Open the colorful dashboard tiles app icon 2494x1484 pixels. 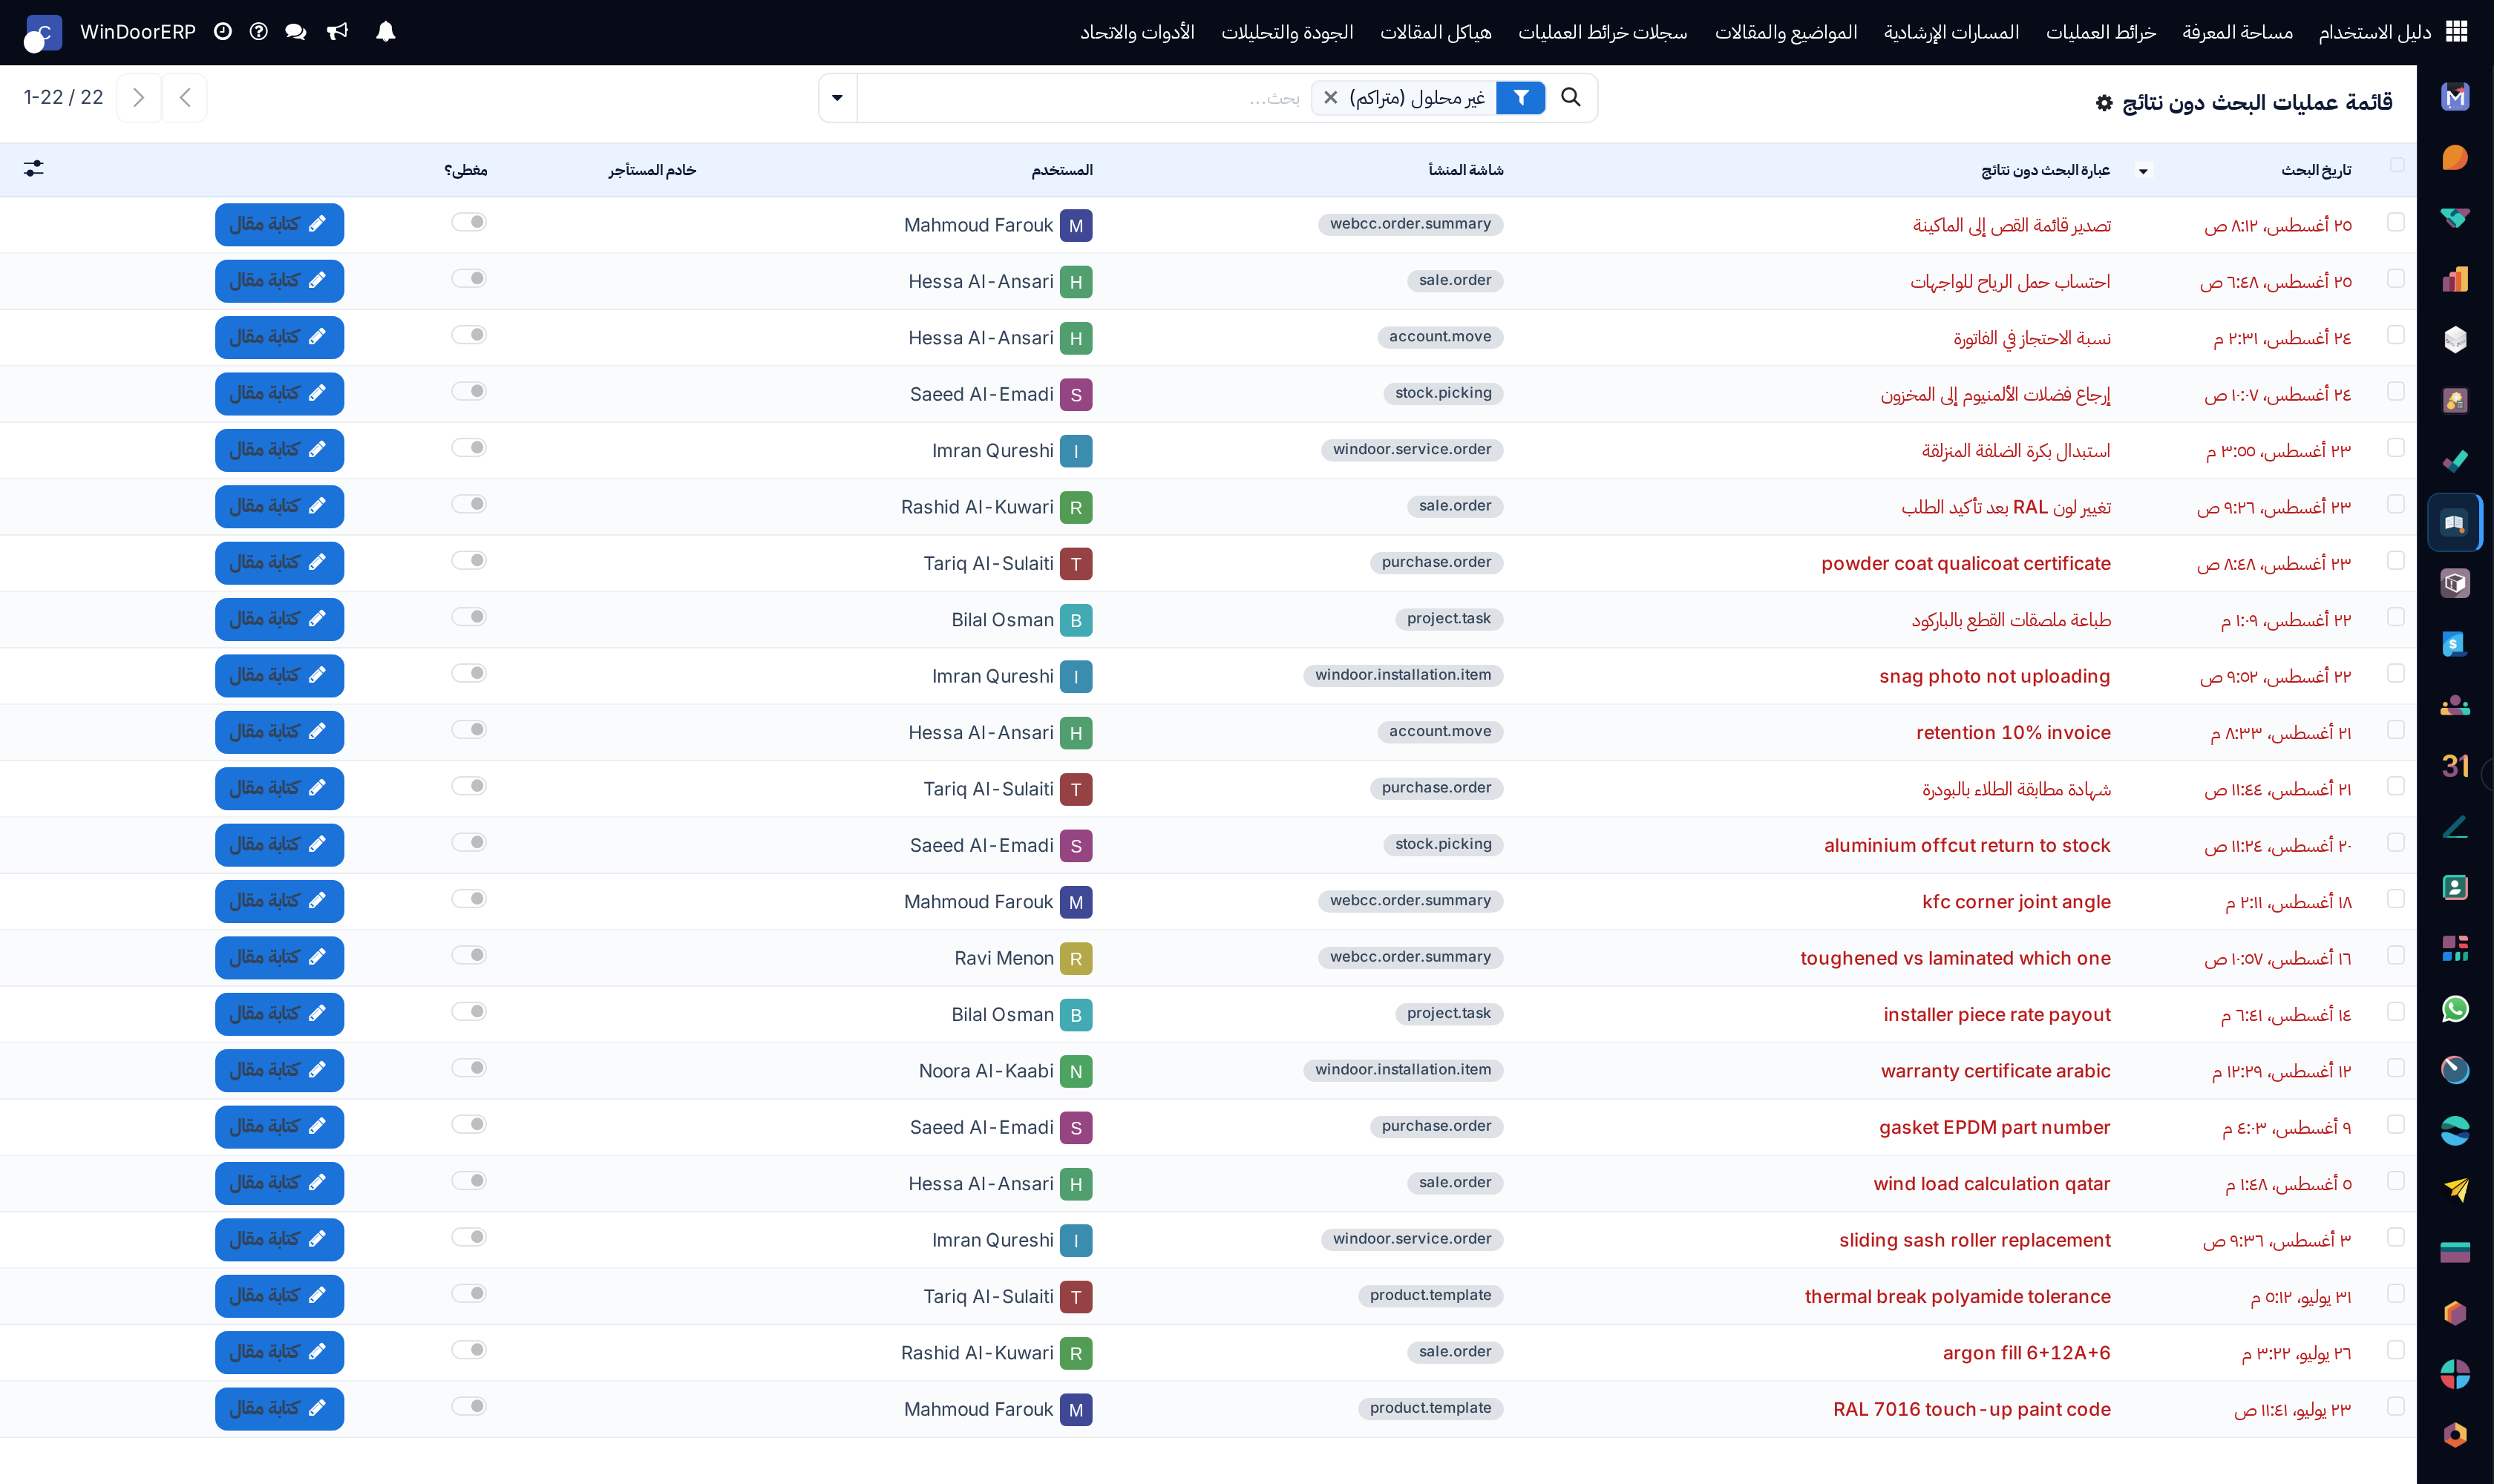pos(2455,948)
